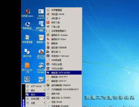Choose 代码比较器 menu entry
Image resolution: width=139 pixels, height=107 pixels.
tap(64, 64)
